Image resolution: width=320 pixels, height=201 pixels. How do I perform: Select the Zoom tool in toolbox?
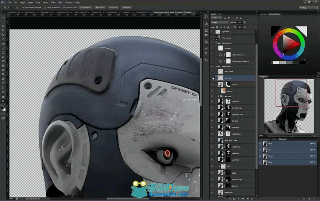[x=3, y=101]
